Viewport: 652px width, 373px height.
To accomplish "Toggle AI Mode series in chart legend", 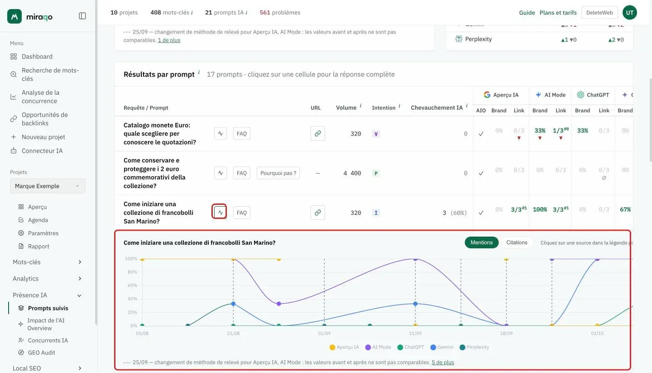I will coord(378,347).
